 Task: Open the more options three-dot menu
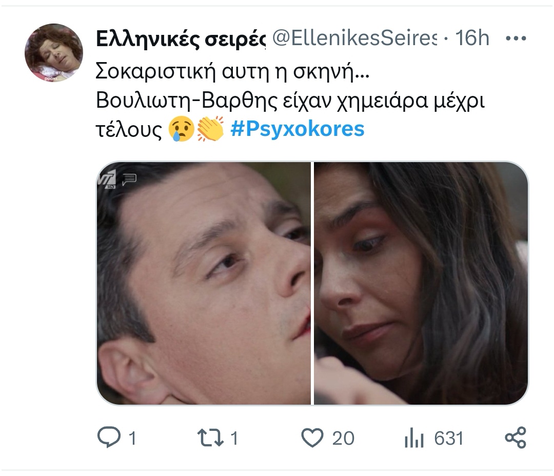[516, 39]
